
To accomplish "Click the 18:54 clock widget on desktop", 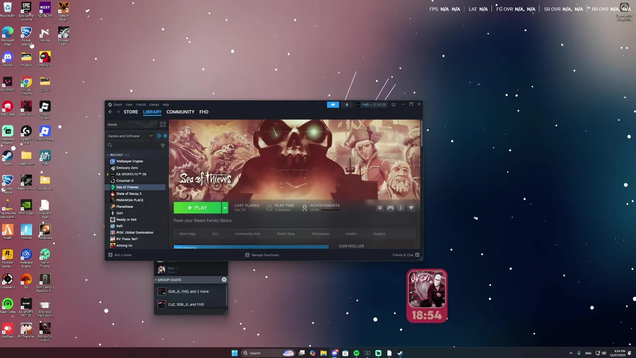I will (x=427, y=296).
